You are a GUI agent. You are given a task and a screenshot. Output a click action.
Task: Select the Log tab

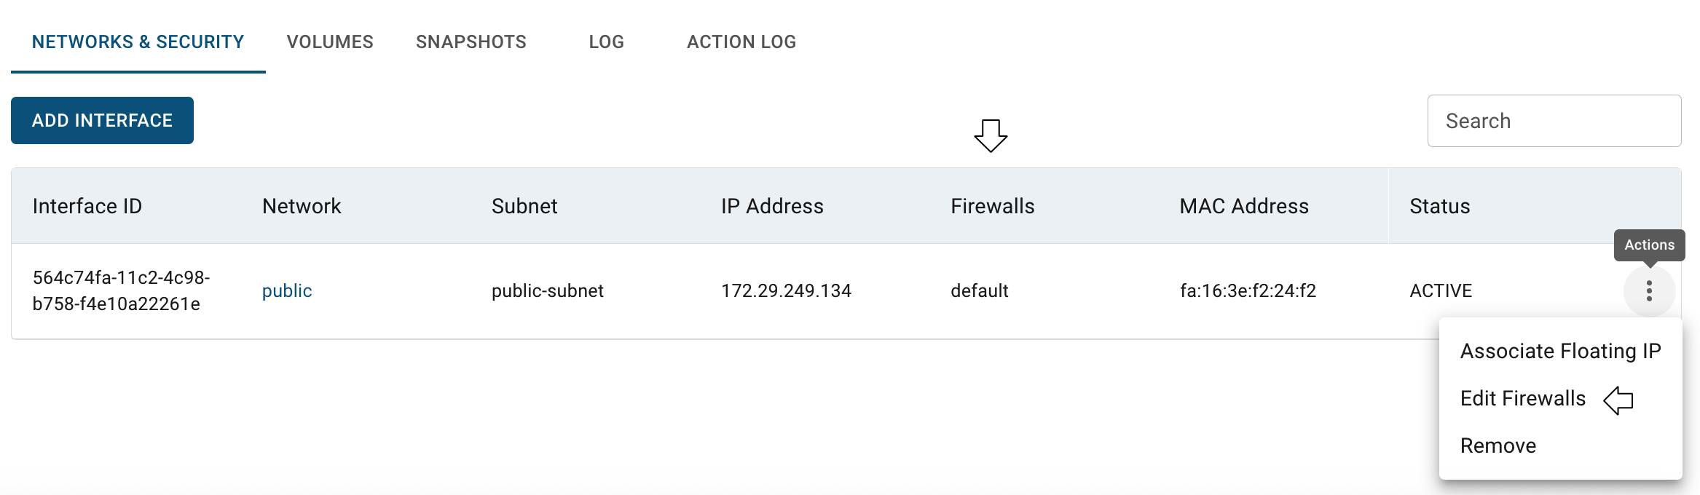606,41
